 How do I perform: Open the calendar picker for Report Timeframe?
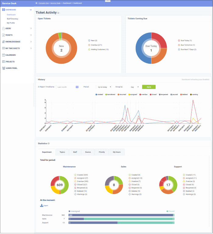77,87
